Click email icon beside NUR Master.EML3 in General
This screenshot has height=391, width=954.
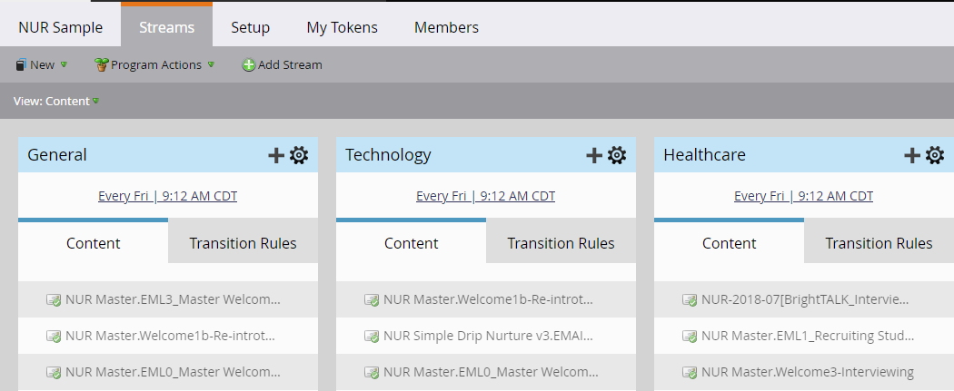pos(54,300)
